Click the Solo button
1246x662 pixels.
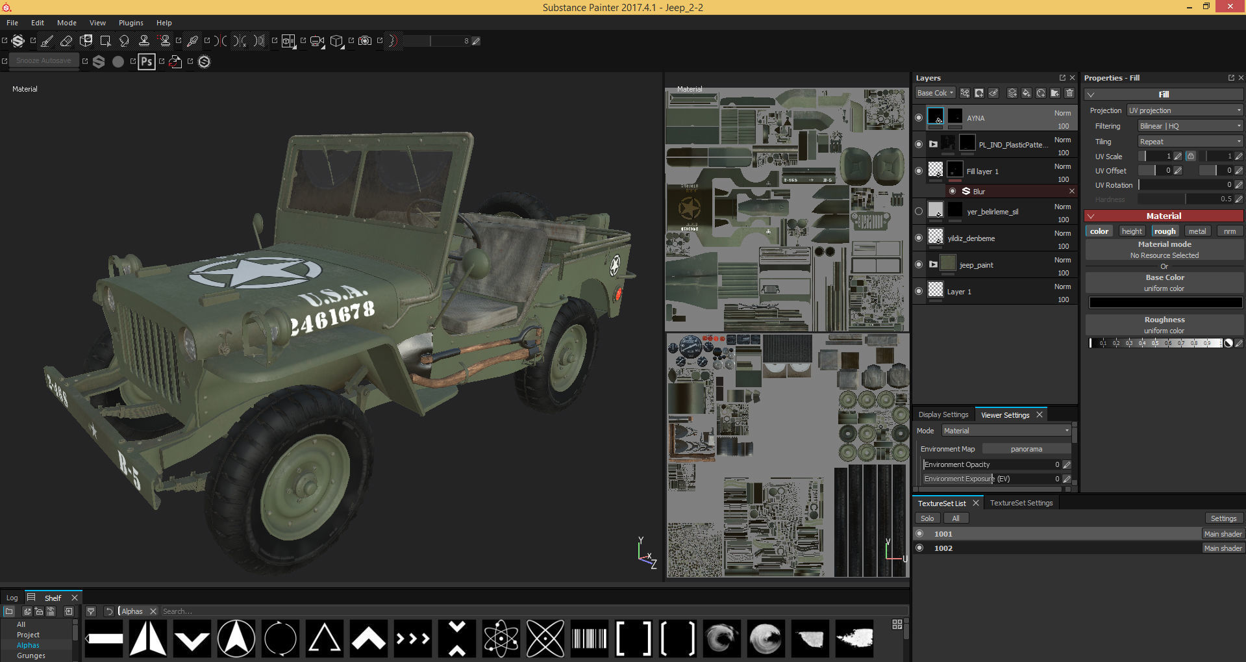[x=927, y=518]
